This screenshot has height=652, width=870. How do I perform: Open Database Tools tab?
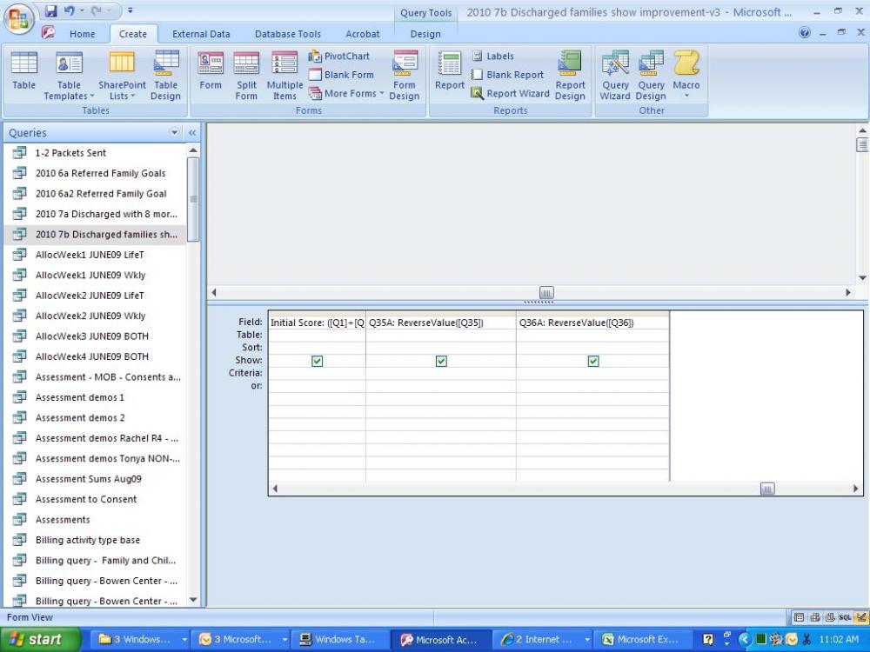tap(287, 34)
